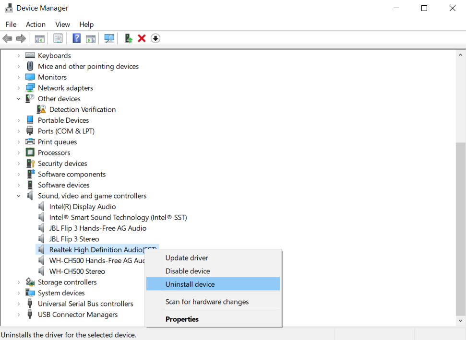Click the Portable Devices category icon
The width and height of the screenshot is (466, 340).
tap(30, 120)
